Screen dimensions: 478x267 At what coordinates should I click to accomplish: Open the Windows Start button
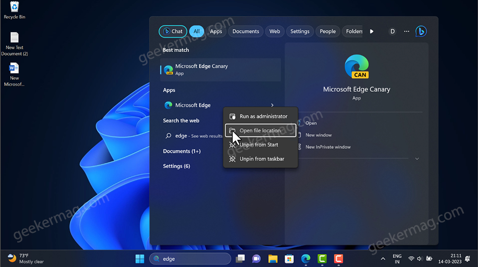[140, 259]
